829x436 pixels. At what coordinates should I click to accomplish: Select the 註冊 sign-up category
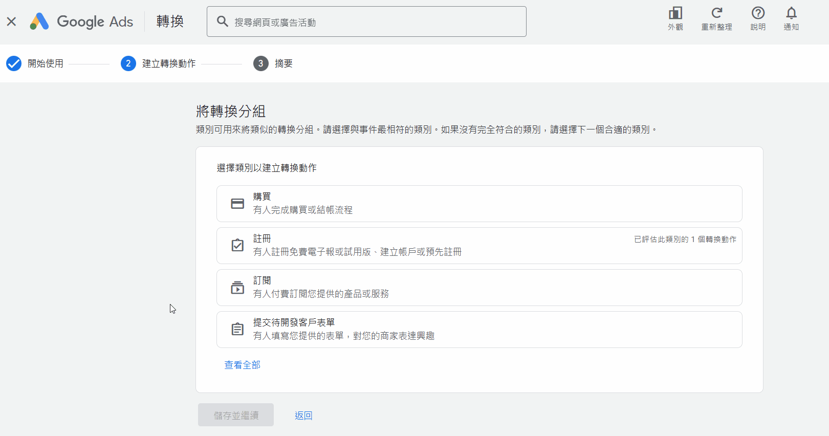(x=479, y=246)
